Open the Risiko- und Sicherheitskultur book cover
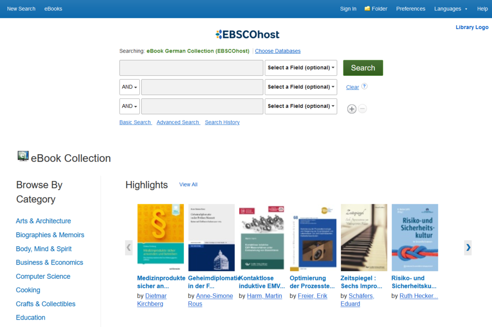 (x=414, y=237)
